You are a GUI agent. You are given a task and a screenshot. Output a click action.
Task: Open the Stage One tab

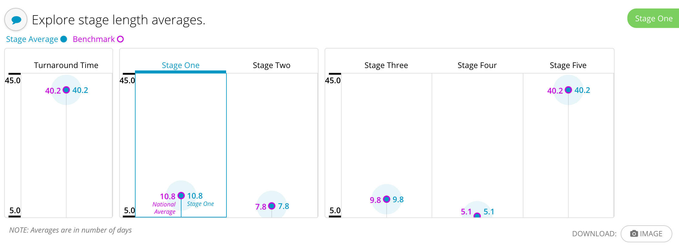click(181, 65)
